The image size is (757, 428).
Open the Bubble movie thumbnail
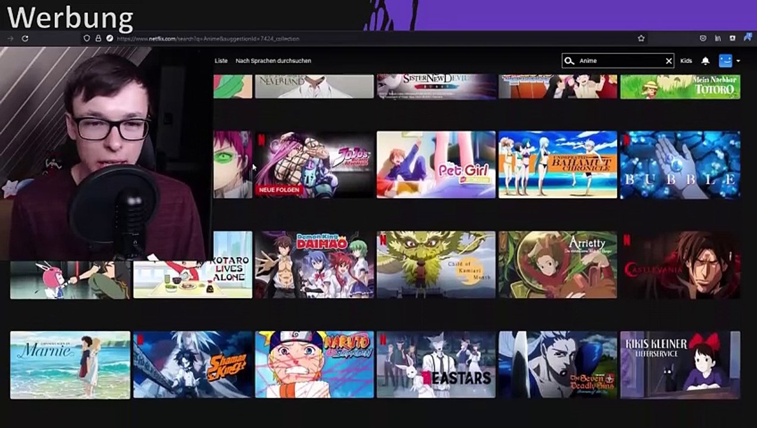coord(680,165)
